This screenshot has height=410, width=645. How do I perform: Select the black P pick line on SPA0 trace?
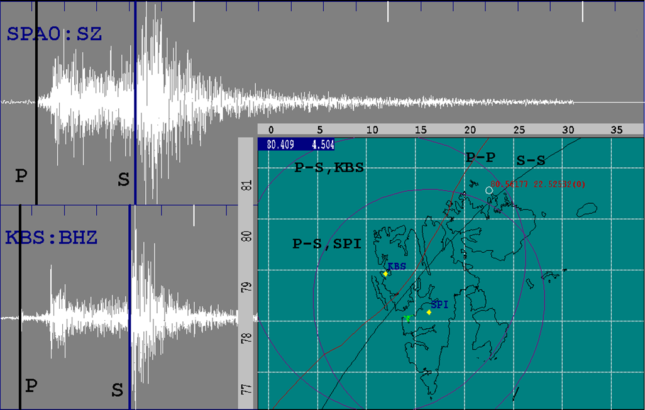[x=36, y=102]
